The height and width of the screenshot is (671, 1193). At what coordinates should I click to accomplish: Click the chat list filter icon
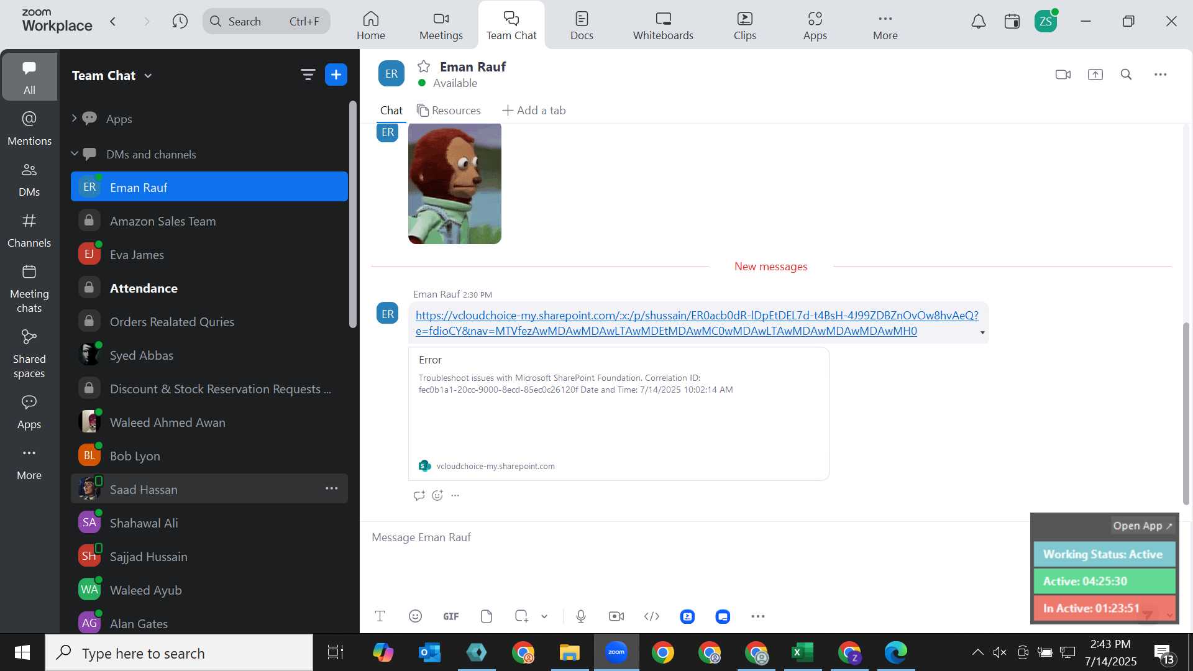[x=308, y=75]
